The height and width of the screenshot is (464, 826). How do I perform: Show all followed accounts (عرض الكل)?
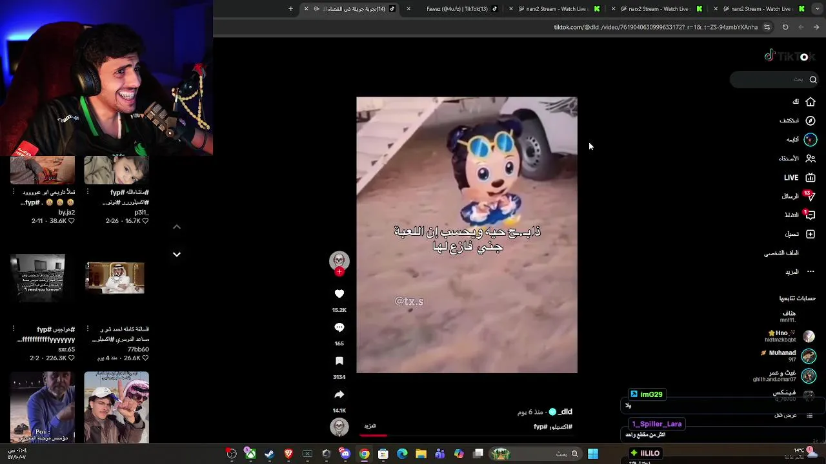pos(786,416)
